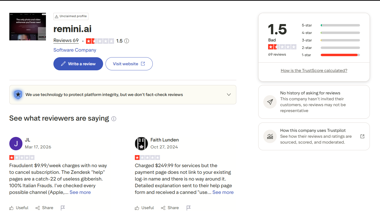Click the 69 reviews text in summary card

click(277, 55)
